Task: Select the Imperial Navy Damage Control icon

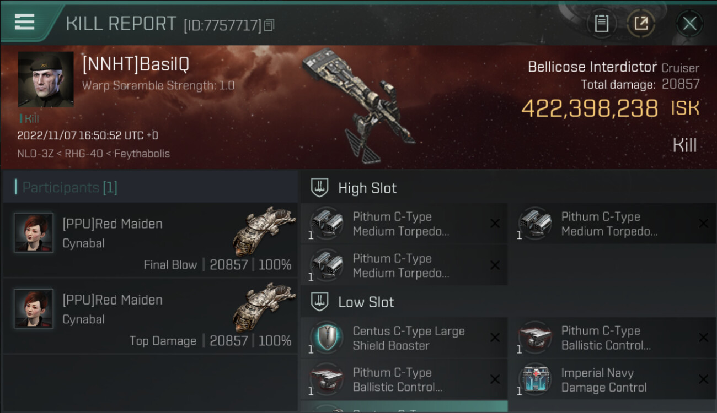Action: pos(535,380)
